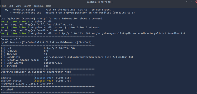The image size is (197, 94).
Task: Open the Search menu
Action: tap(27, 6)
